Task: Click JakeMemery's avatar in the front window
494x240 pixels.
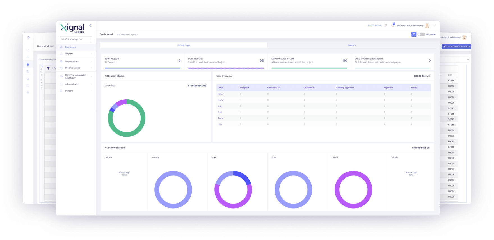Action: (427, 26)
